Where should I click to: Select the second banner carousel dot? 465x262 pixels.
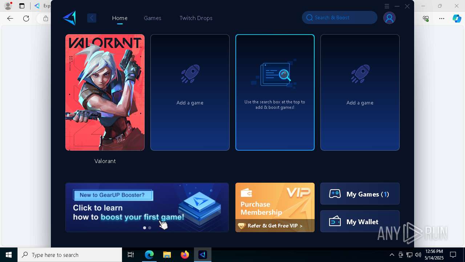(150, 228)
